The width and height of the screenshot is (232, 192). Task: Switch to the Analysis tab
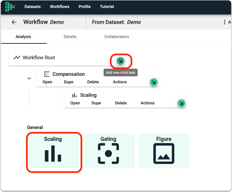pyautogui.click(x=23, y=37)
